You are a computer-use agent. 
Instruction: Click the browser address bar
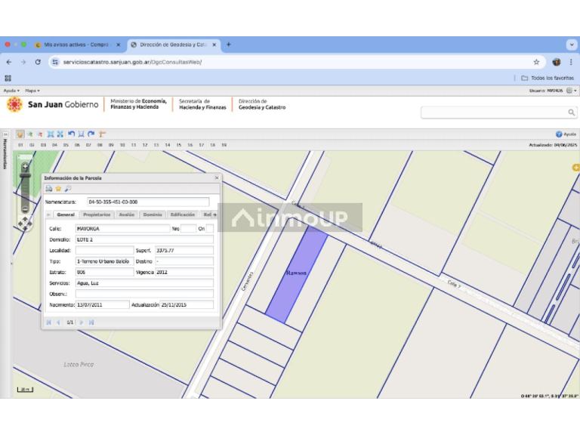296,62
